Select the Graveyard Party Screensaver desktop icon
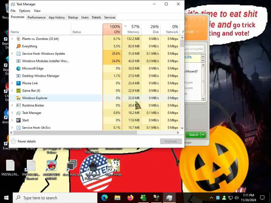 coord(93,169)
